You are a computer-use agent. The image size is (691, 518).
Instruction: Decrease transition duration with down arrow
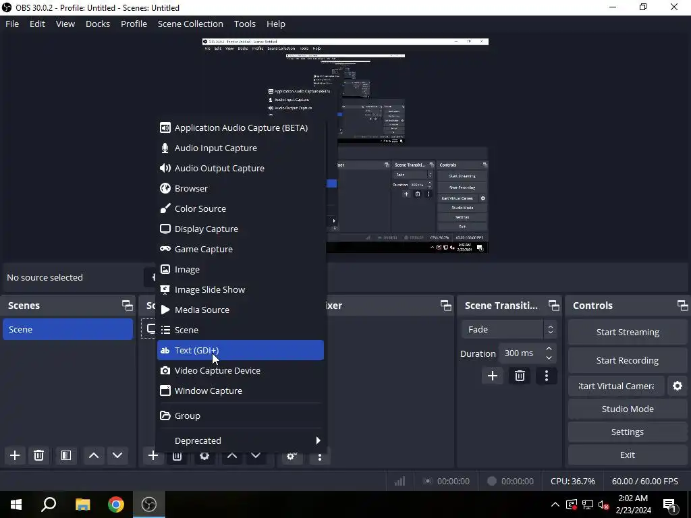coord(549,358)
